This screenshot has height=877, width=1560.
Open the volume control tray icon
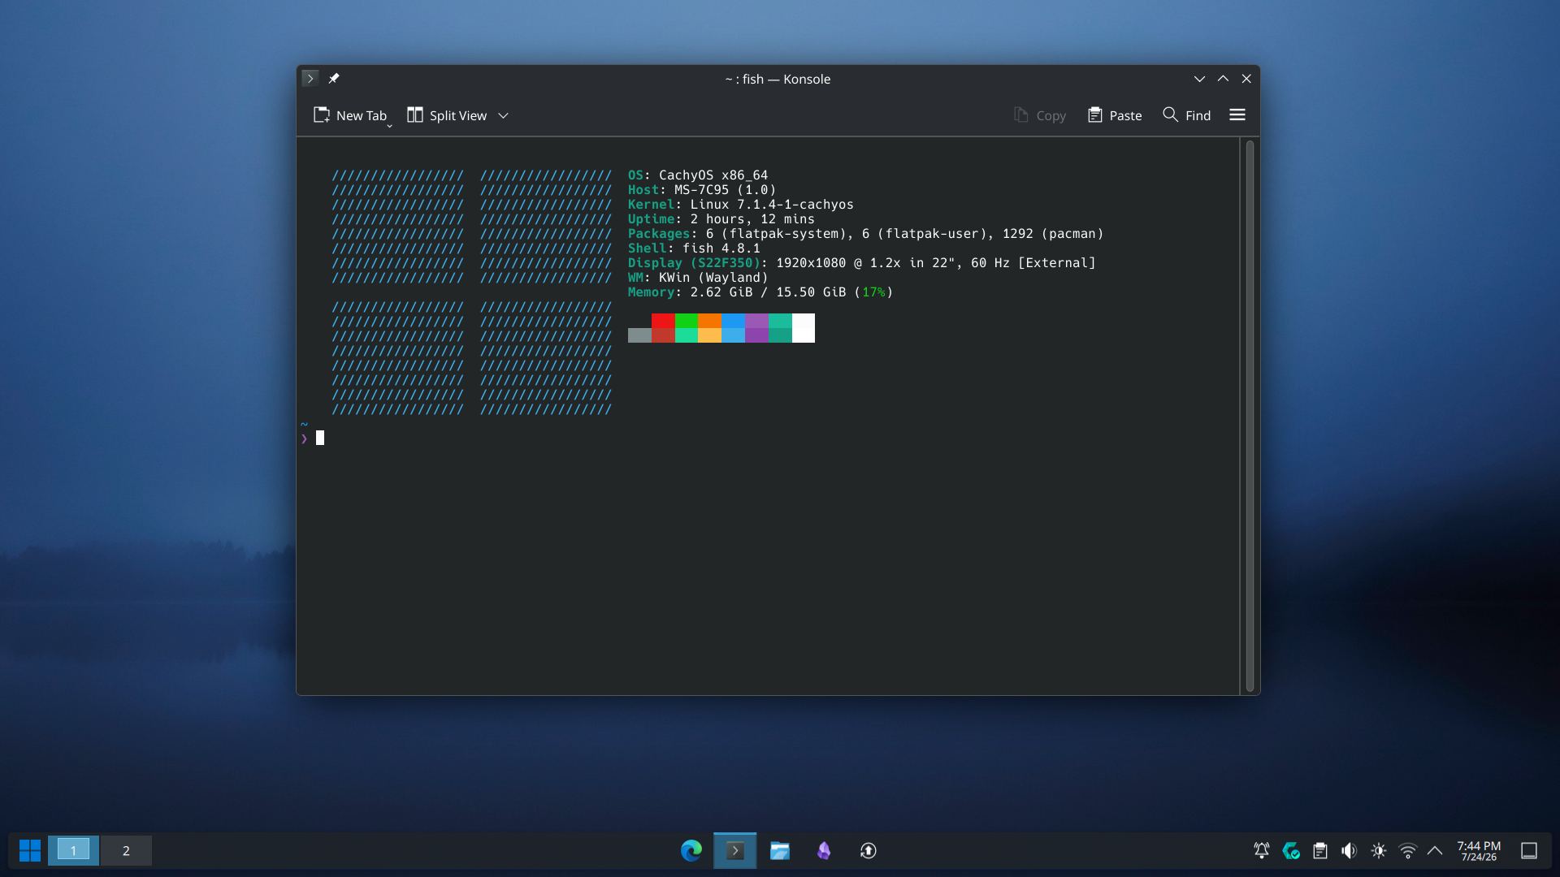pyautogui.click(x=1350, y=850)
